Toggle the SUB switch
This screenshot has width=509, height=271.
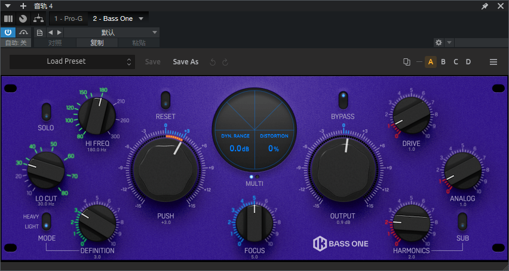click(462, 222)
